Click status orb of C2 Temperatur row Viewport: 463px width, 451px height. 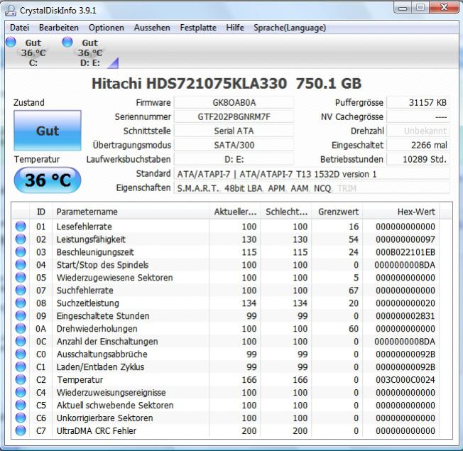coord(21,379)
